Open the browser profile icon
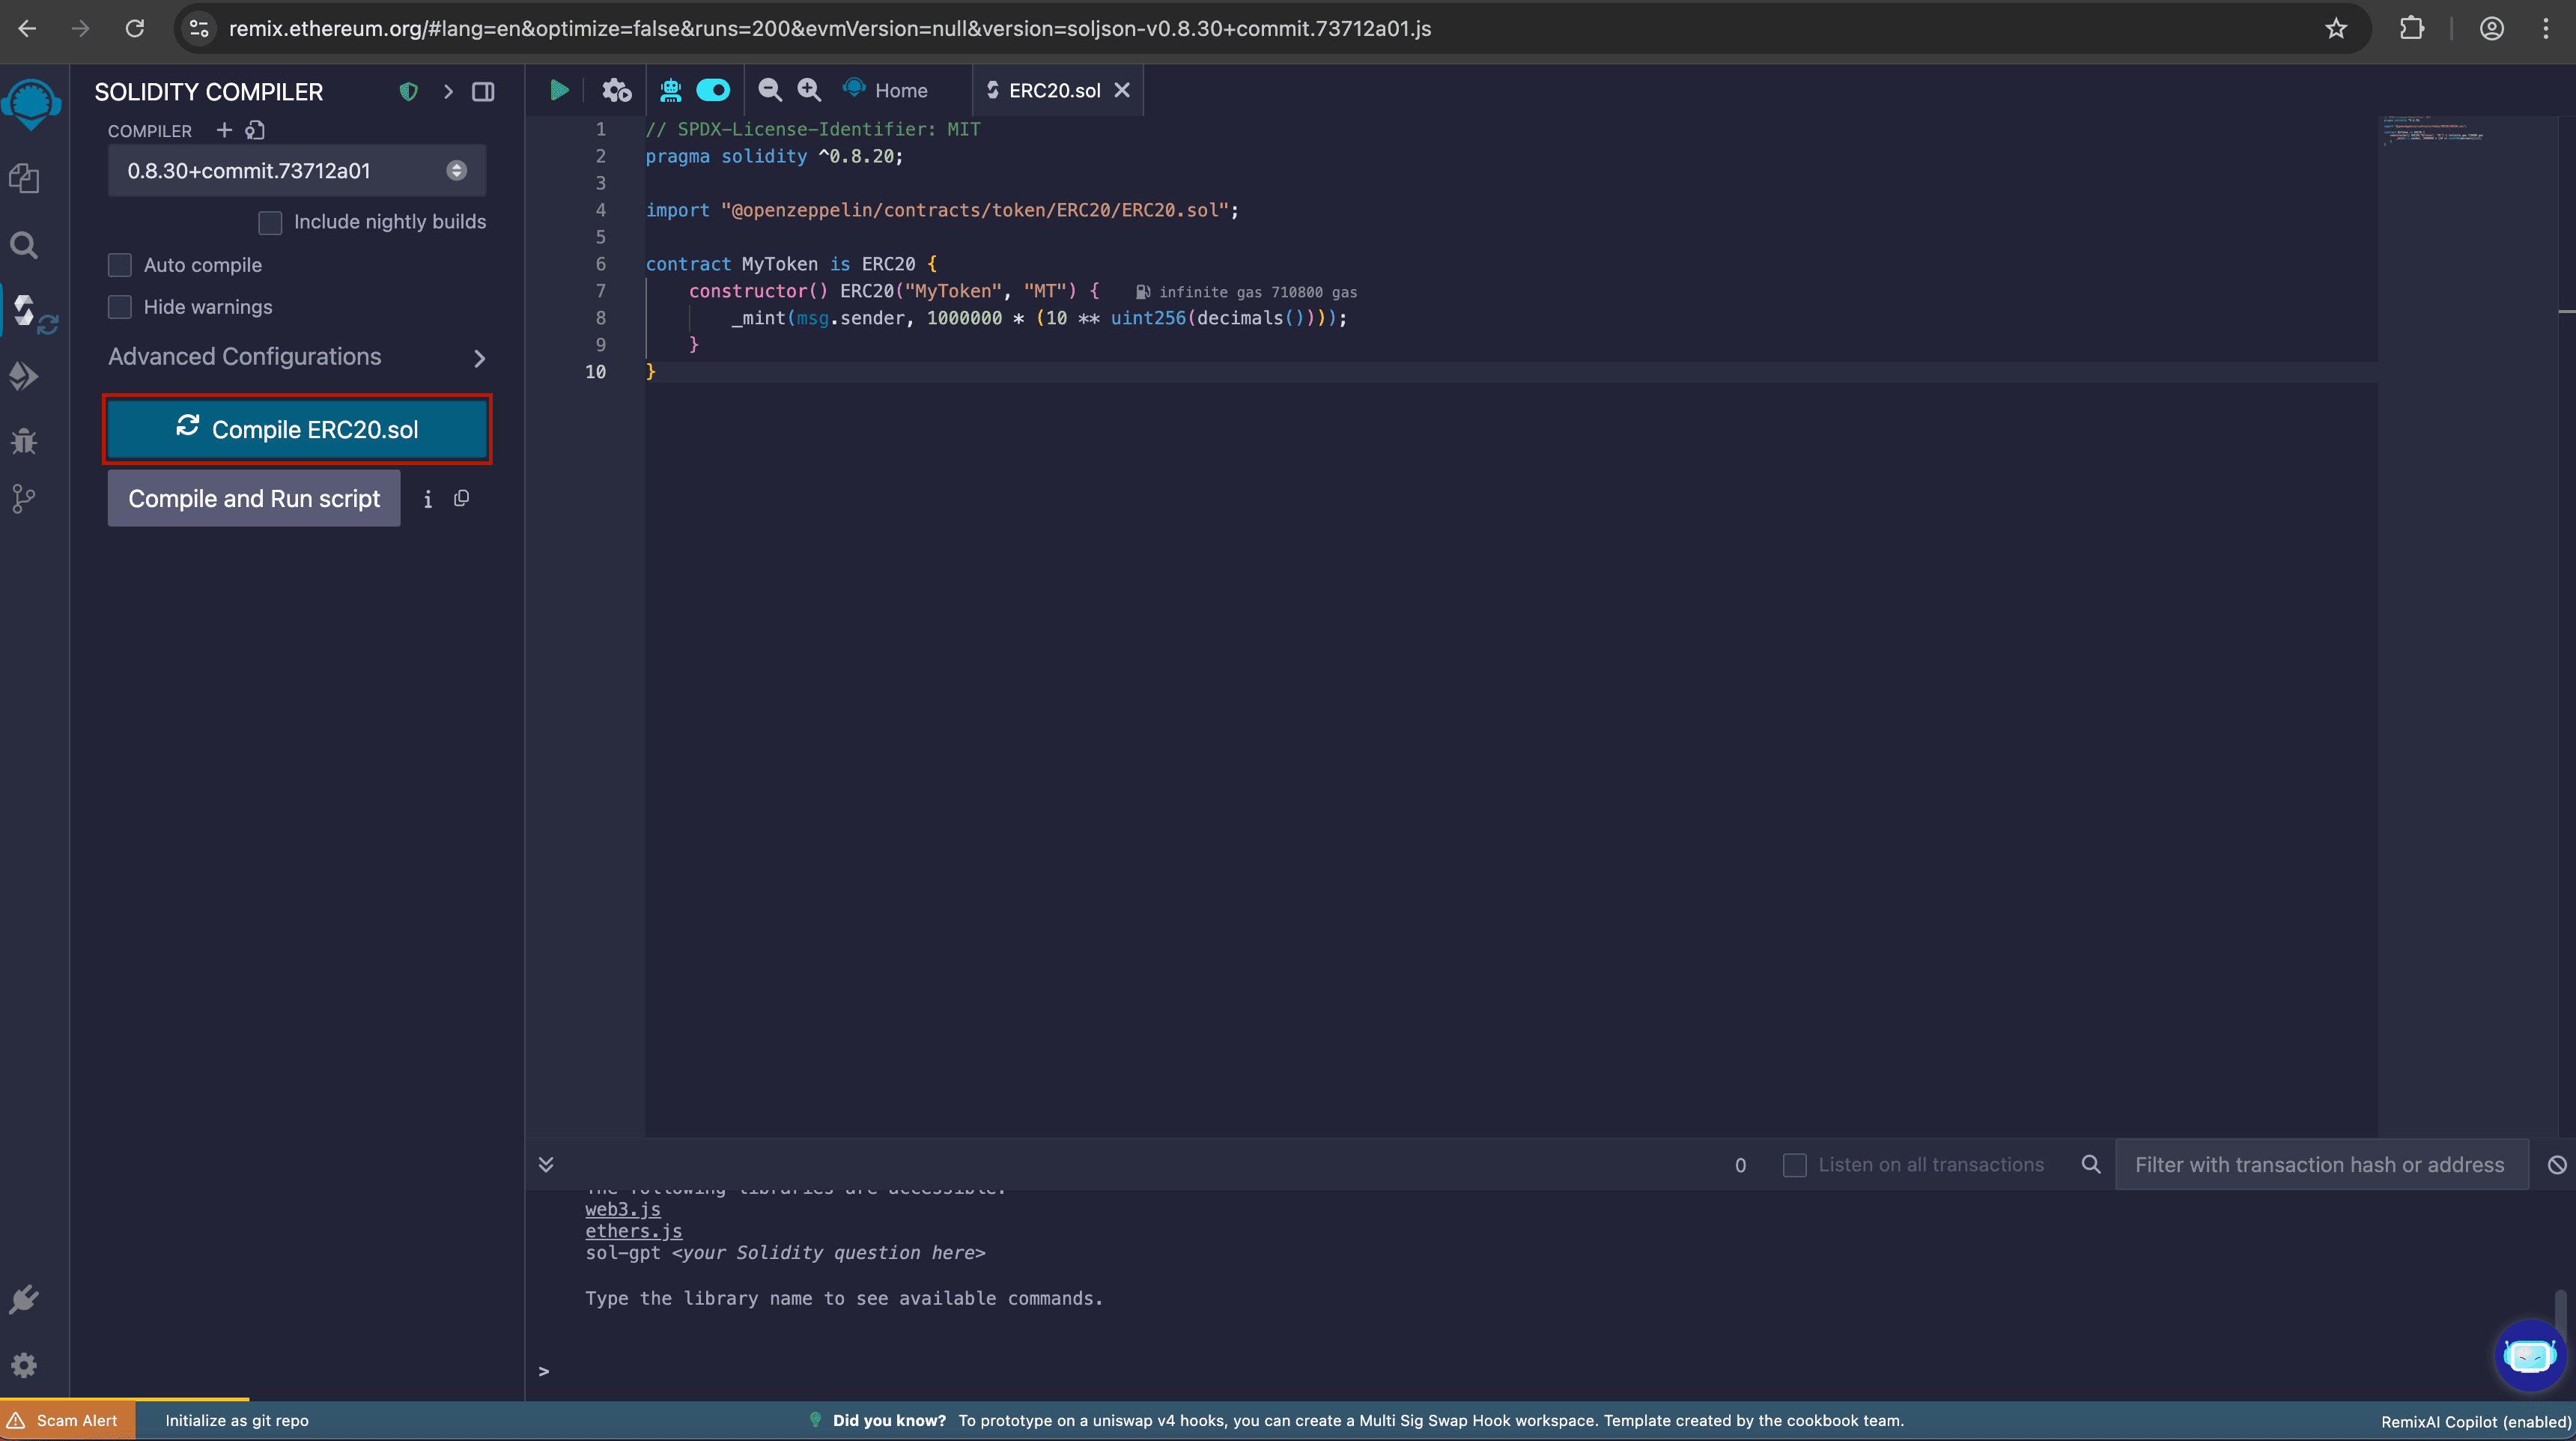The width and height of the screenshot is (2576, 1441). point(2492,28)
